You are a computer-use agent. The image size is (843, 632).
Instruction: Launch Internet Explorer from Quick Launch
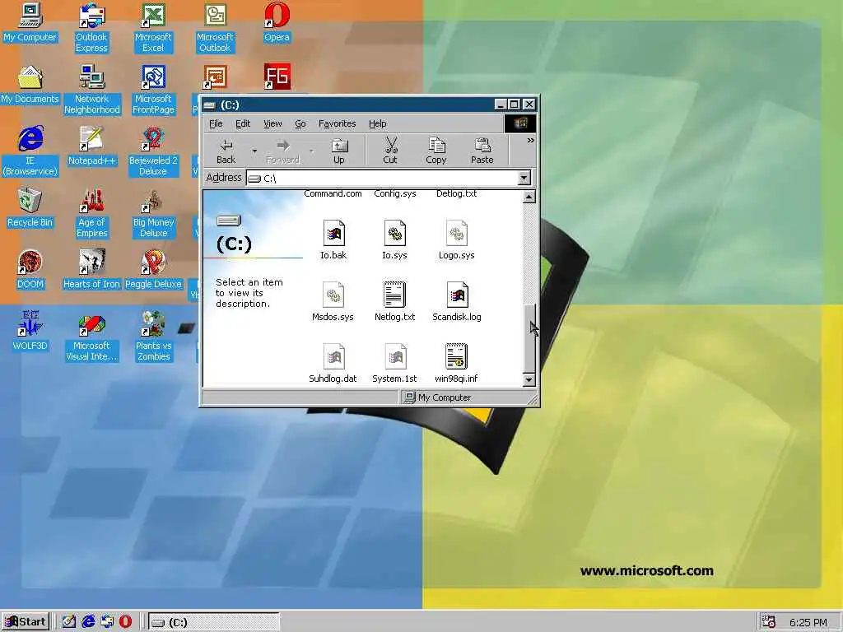[x=88, y=622]
